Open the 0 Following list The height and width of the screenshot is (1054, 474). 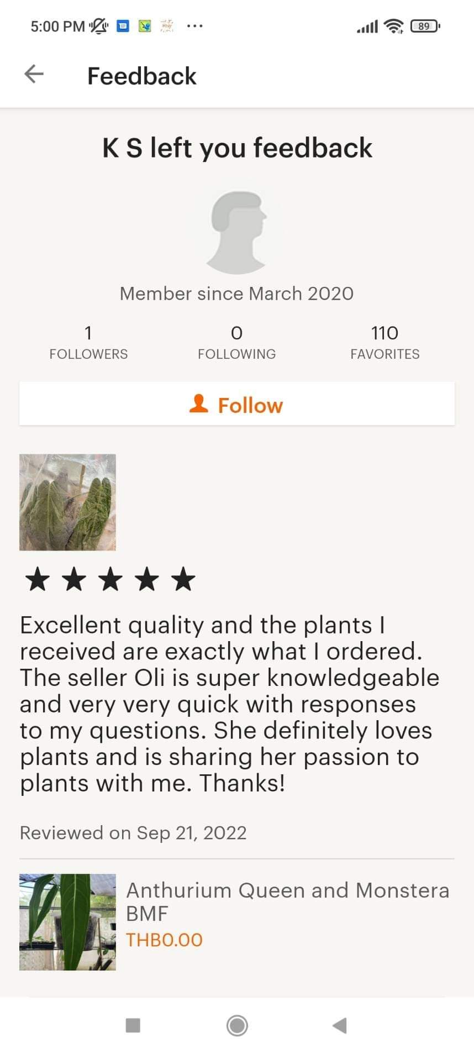pyautogui.click(x=236, y=342)
